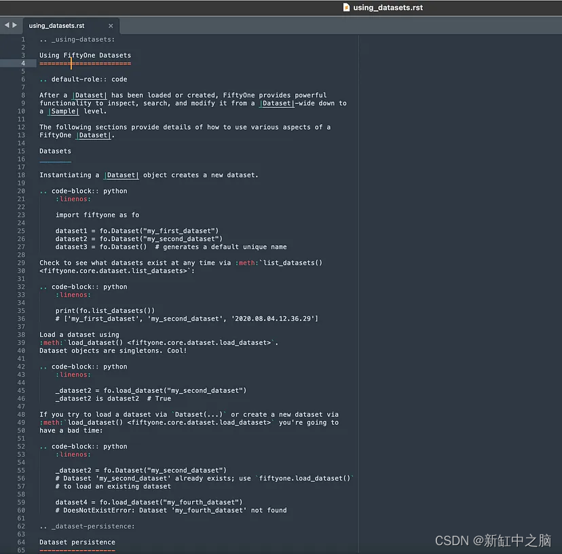Click the back navigation arrow in tab bar
The image size is (562, 554).
click(x=7, y=25)
